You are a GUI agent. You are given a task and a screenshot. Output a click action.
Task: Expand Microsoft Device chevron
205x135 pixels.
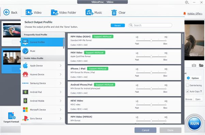(x=61, y=109)
